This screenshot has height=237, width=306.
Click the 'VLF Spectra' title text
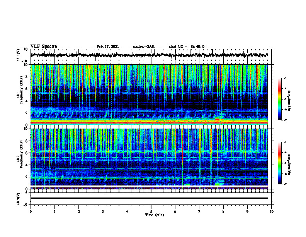pos(44,46)
